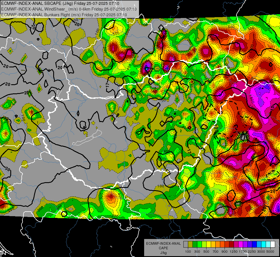This screenshot has height=257, width=280.
Task: Pick the lime yellow-green legend swatch
Action: tap(204, 244)
